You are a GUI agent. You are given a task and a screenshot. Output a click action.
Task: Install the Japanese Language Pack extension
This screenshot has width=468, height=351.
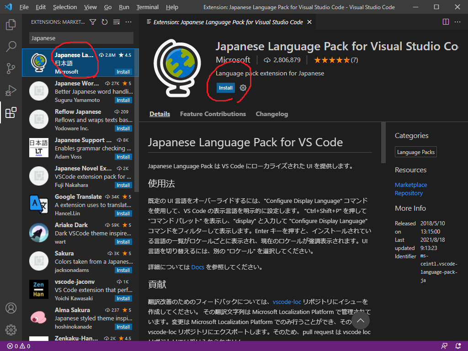[225, 87]
